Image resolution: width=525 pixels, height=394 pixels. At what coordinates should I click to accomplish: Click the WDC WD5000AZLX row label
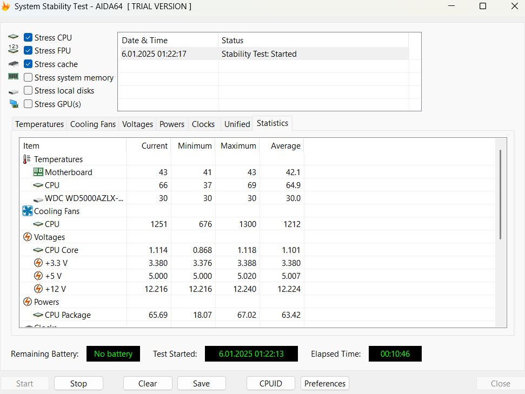coord(84,198)
